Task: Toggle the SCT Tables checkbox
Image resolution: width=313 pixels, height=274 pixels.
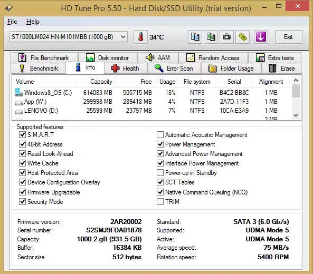Action: (x=160, y=182)
